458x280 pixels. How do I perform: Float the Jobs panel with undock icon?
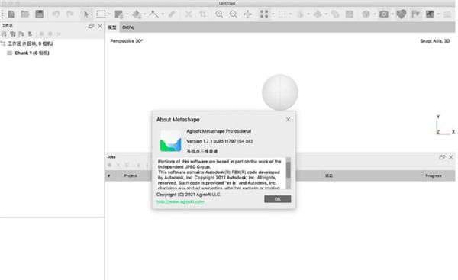click(x=442, y=157)
